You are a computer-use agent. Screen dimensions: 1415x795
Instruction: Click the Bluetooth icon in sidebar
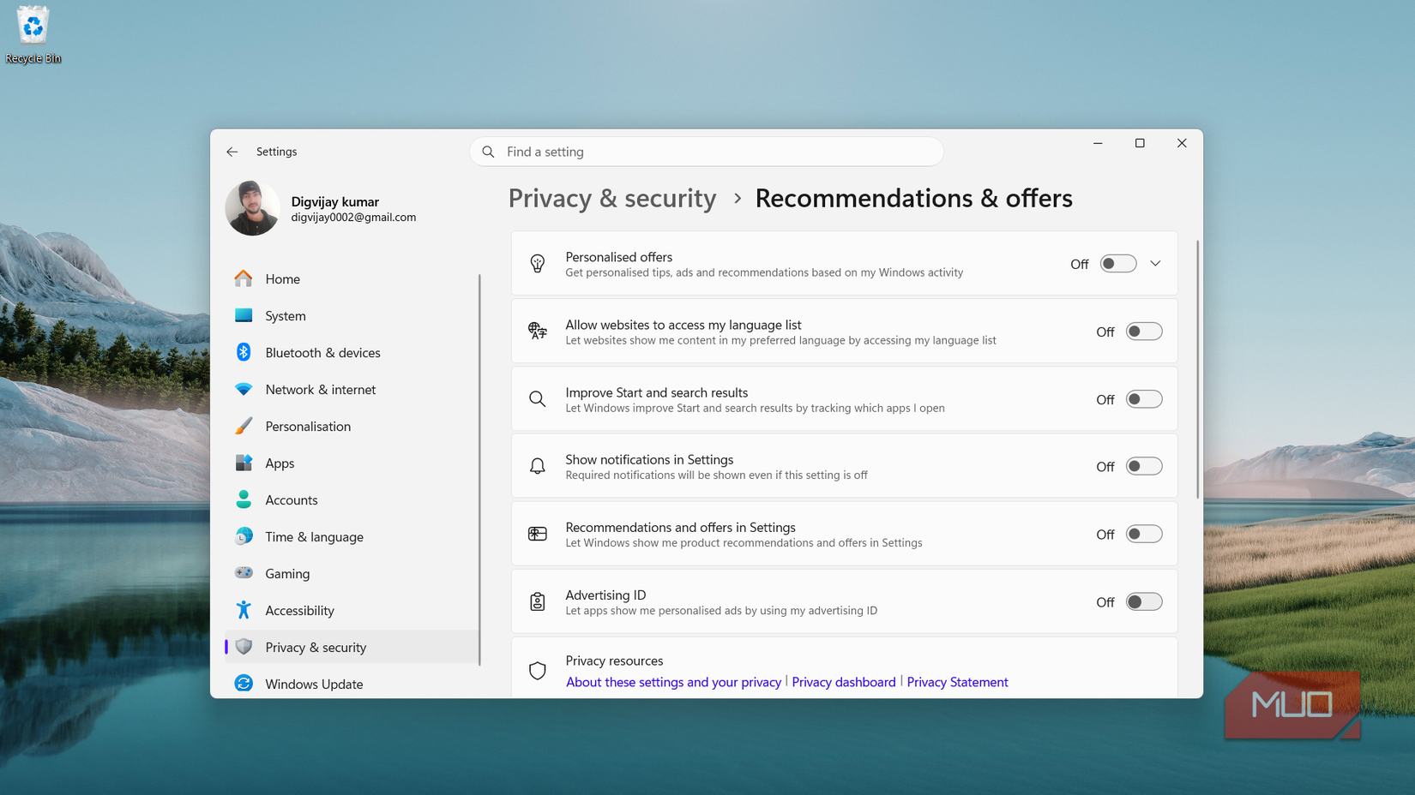pos(244,352)
